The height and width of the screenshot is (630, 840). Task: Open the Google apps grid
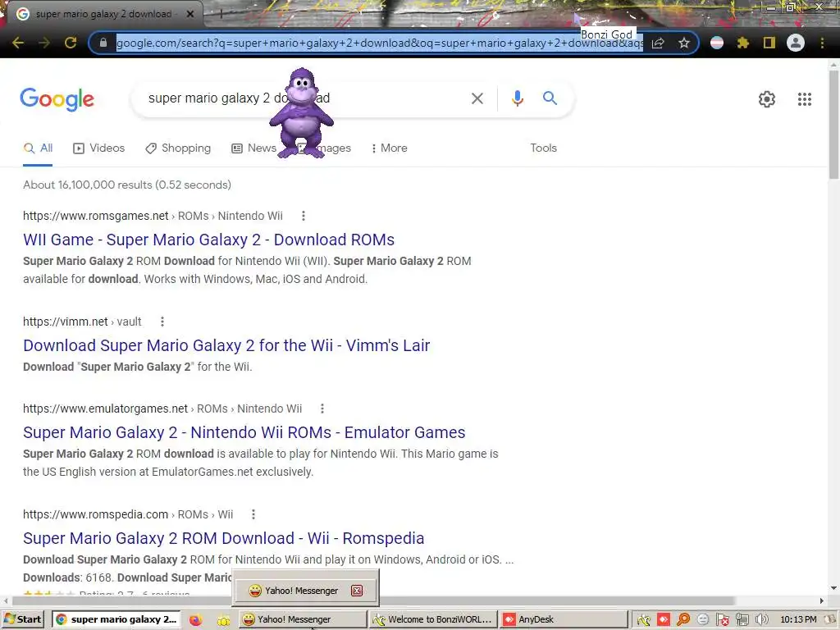click(804, 99)
